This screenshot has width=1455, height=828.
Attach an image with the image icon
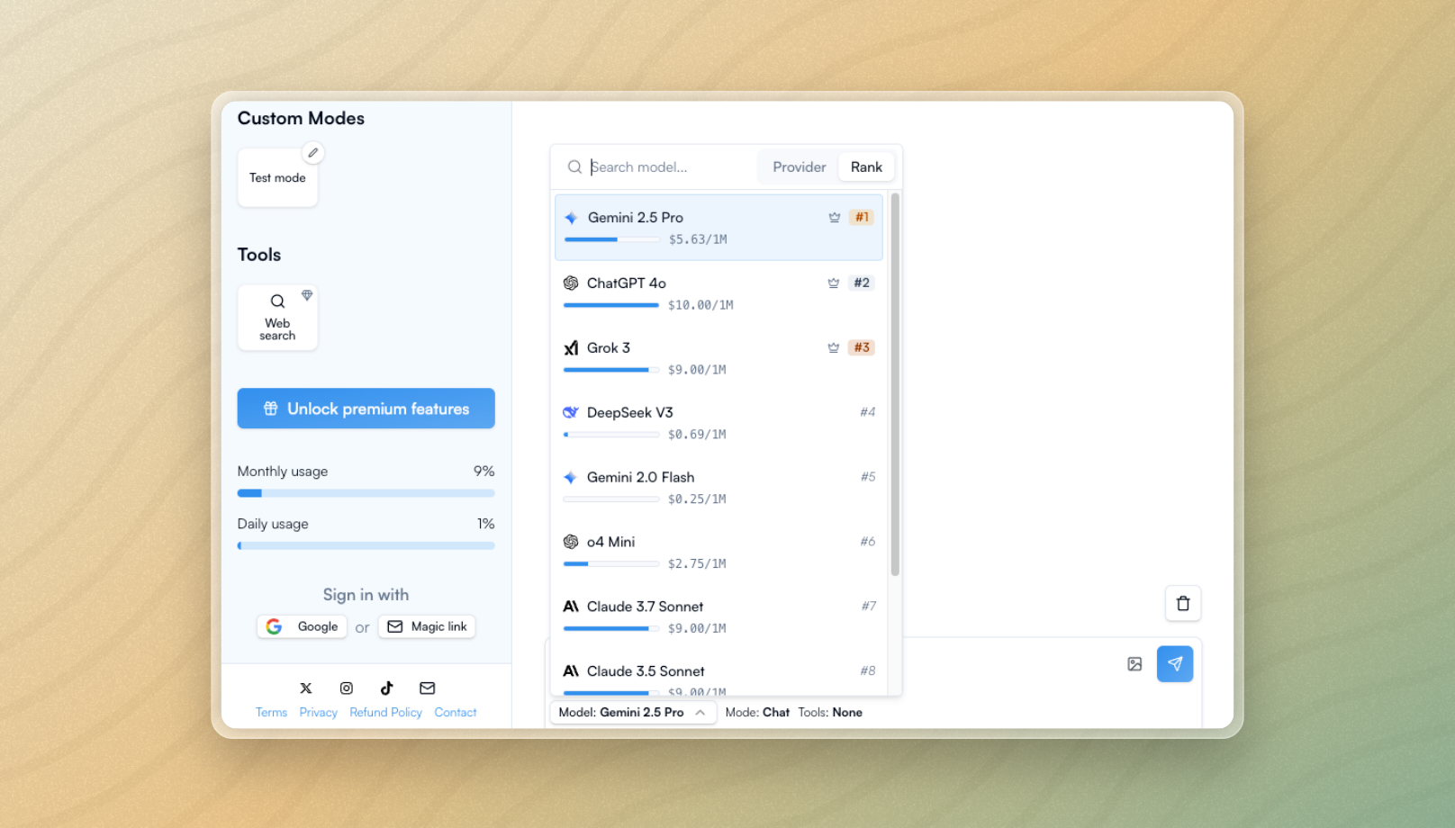[x=1134, y=664]
